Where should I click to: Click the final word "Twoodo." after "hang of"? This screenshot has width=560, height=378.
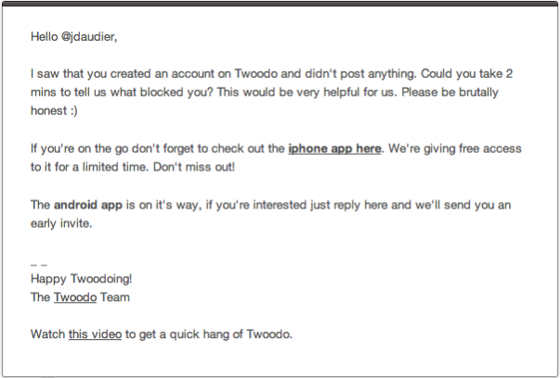coord(270,334)
